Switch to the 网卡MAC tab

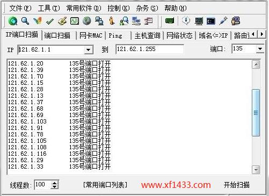91,35
